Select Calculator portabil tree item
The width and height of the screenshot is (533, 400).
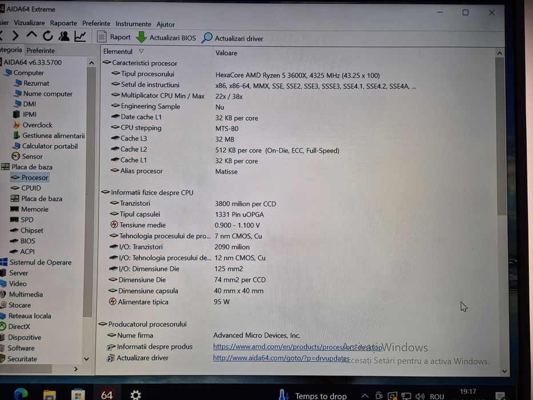(x=45, y=146)
